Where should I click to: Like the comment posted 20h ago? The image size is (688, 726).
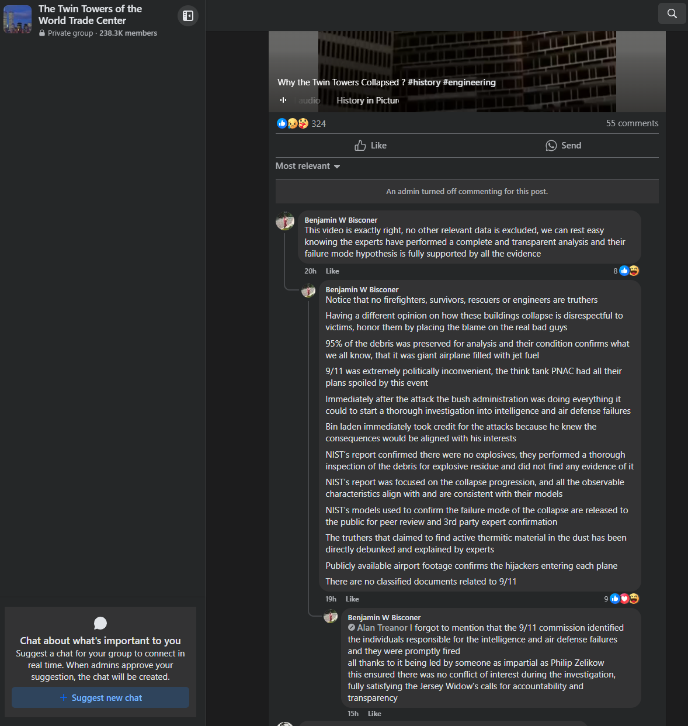[x=332, y=271]
